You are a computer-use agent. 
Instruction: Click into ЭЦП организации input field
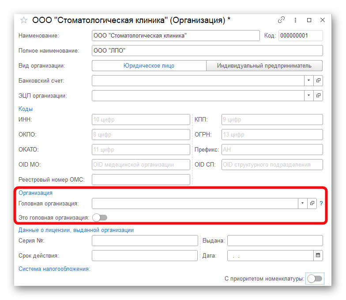point(198,95)
